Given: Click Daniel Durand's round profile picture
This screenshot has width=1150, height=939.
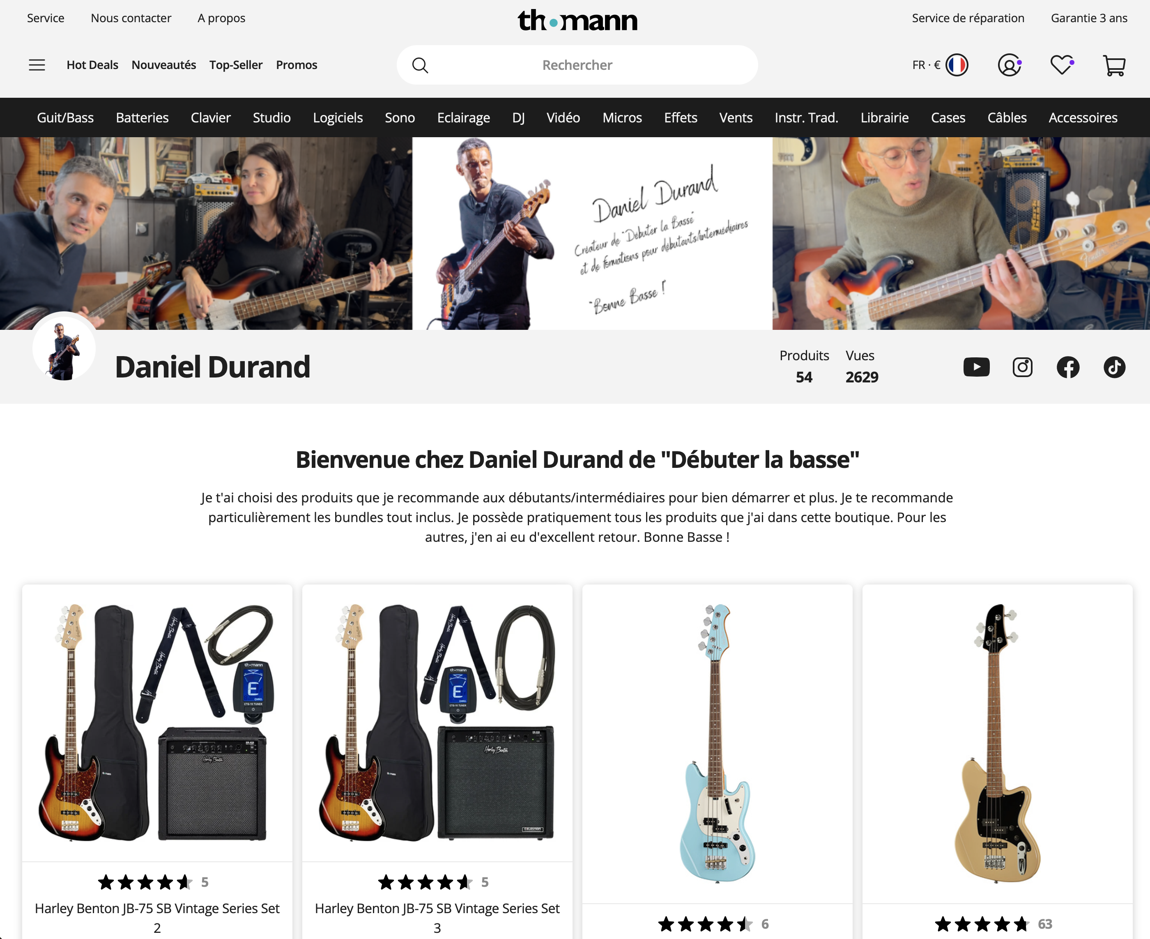Looking at the screenshot, I should pyautogui.click(x=64, y=348).
